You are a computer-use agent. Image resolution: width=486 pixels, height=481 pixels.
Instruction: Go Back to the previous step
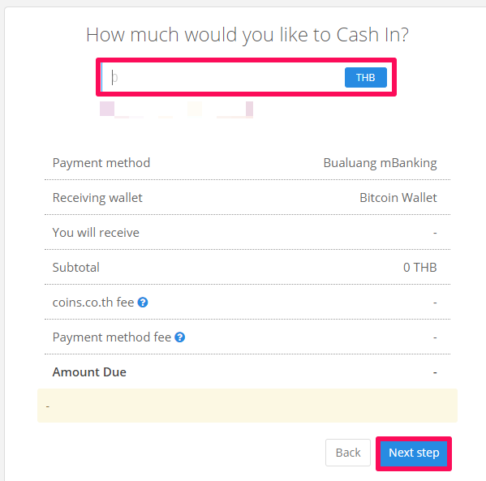[348, 453]
